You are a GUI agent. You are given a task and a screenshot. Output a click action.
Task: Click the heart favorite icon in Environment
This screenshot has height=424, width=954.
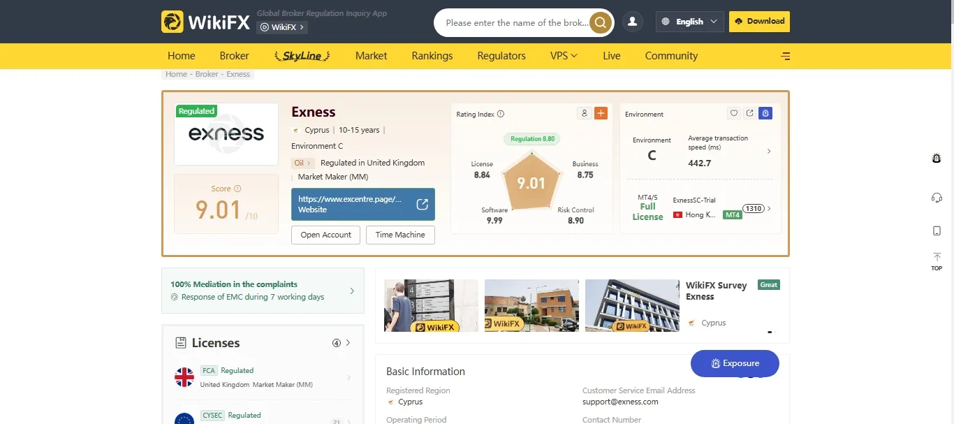pyautogui.click(x=733, y=113)
